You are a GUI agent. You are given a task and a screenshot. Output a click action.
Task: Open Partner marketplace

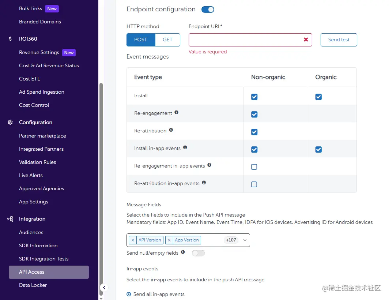42,136
